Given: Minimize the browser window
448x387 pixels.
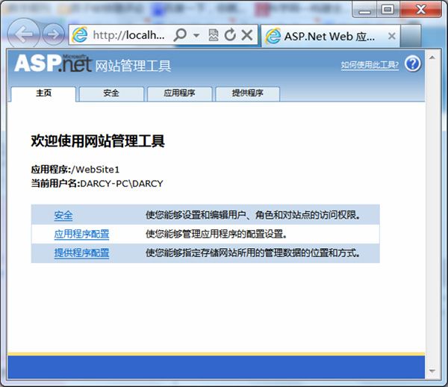Looking at the screenshot, I should coord(364,10).
